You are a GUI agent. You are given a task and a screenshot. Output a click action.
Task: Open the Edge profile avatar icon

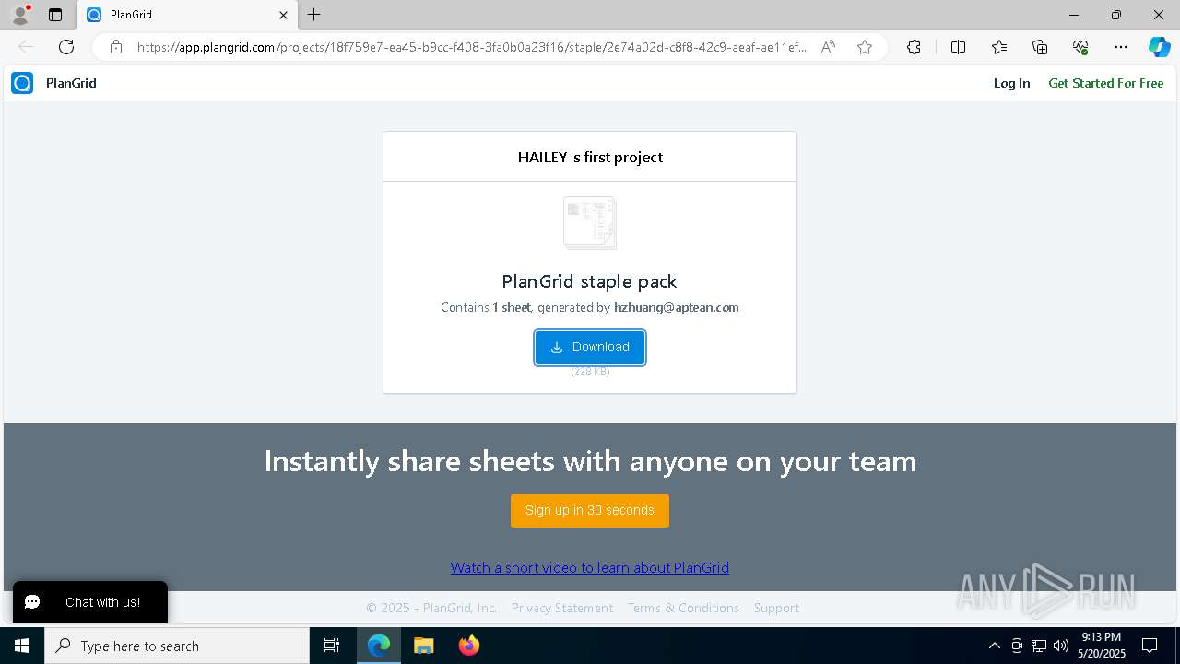(x=20, y=15)
